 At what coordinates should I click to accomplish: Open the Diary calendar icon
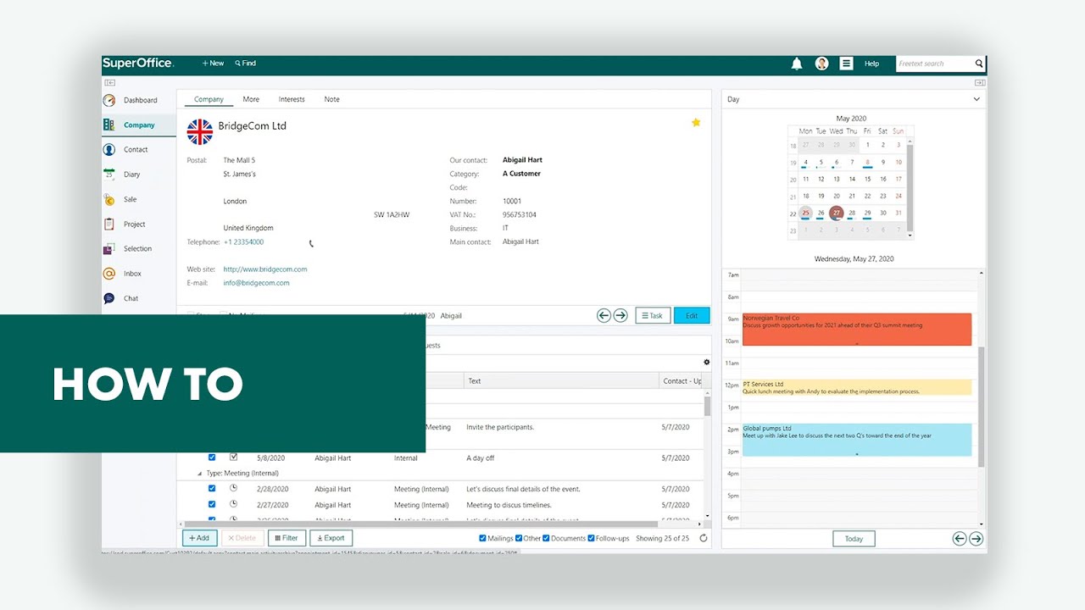[108, 175]
